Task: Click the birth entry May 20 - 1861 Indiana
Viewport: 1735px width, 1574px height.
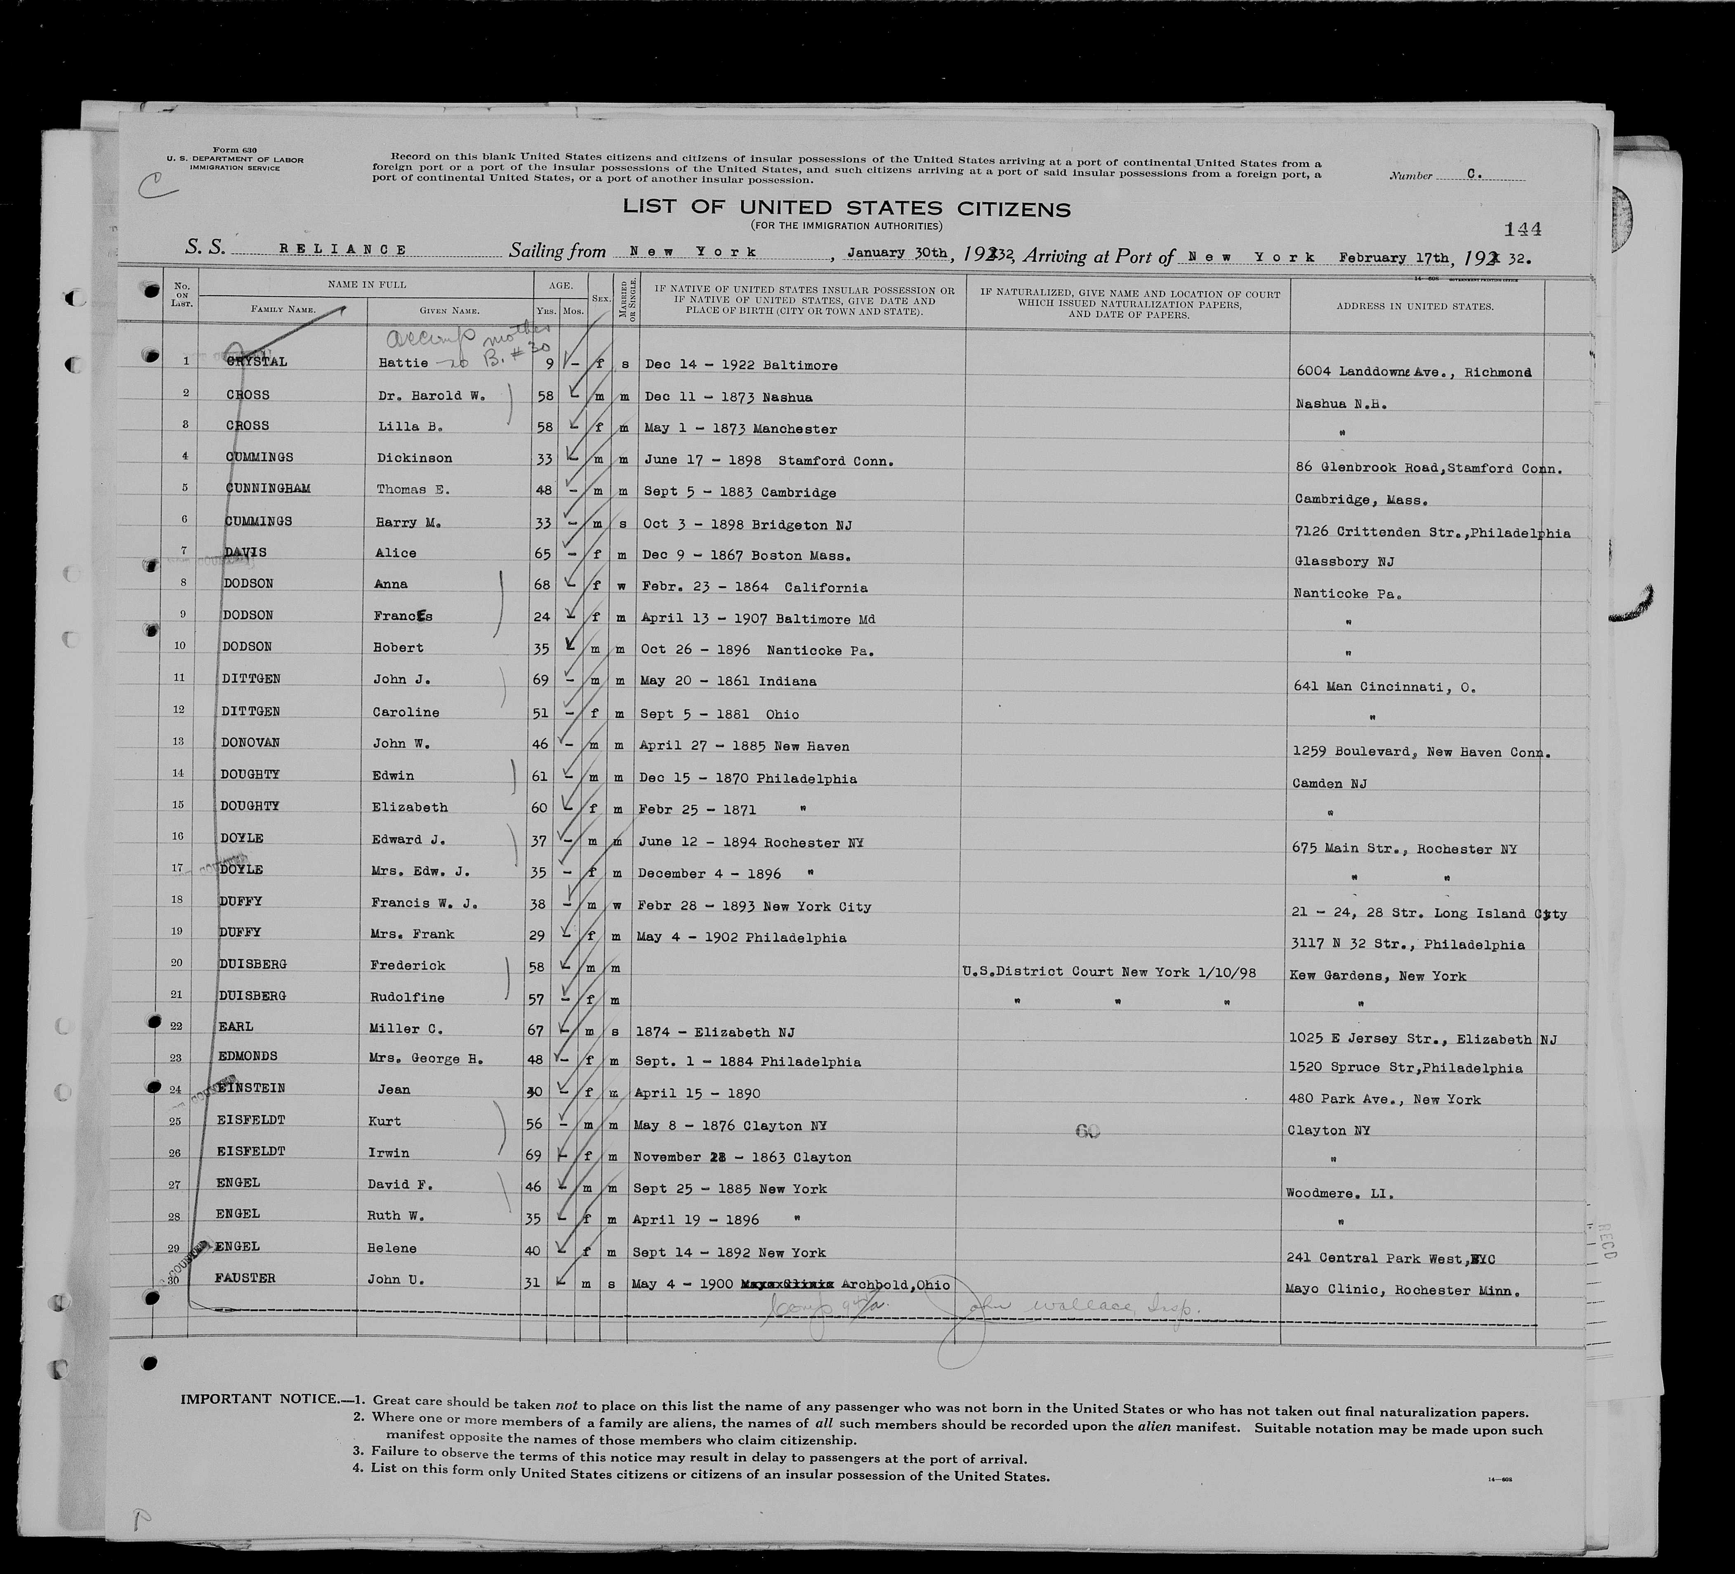Action: [x=728, y=681]
